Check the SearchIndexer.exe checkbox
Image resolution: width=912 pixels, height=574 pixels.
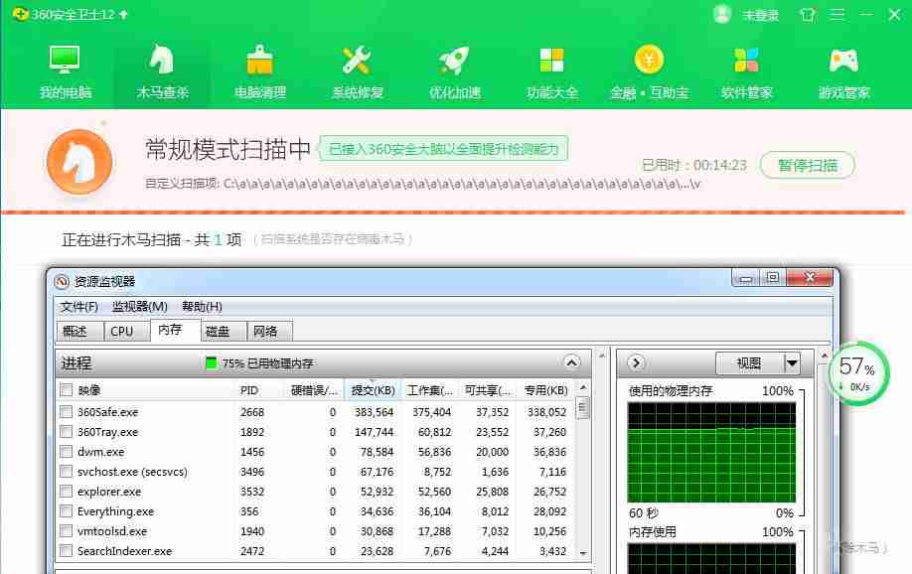pos(67,551)
